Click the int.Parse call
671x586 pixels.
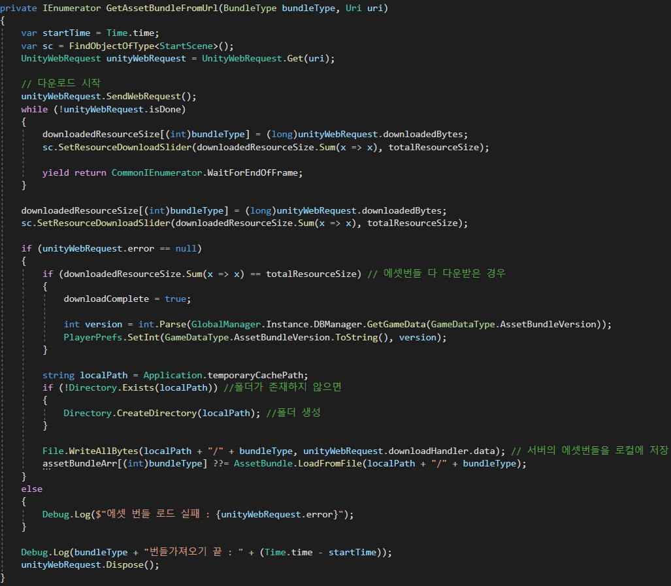pyautogui.click(x=162, y=324)
